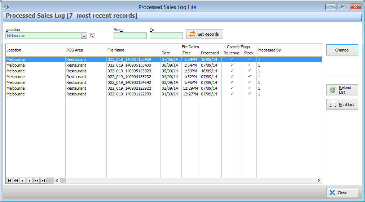Select file name 022_019_140901122730

(x=129, y=94)
